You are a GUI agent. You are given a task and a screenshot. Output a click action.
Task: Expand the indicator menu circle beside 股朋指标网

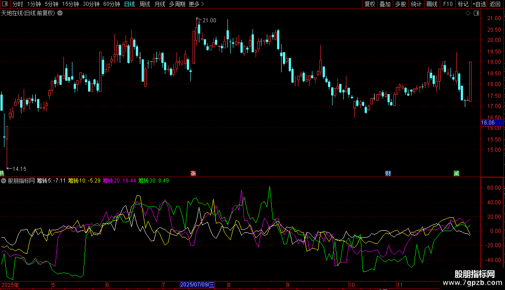[4, 181]
